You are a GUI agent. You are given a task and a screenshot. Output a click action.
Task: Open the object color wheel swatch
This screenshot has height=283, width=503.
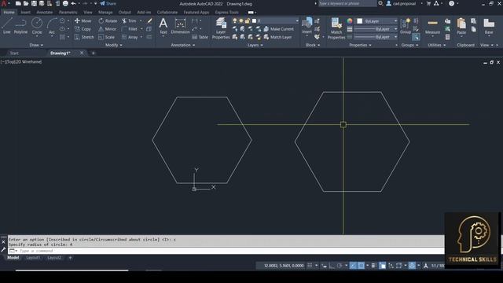pyautogui.click(x=350, y=21)
